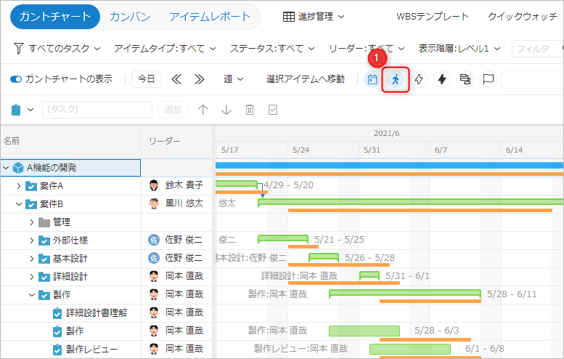Click the 今日 button
The height and width of the screenshot is (359, 564).
(x=147, y=79)
